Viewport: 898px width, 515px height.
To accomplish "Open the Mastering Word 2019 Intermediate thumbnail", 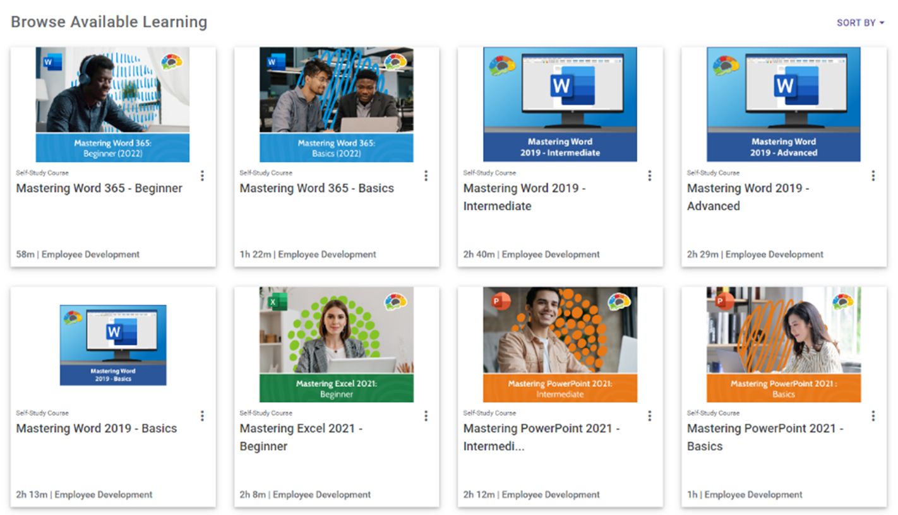I will pyautogui.click(x=560, y=105).
